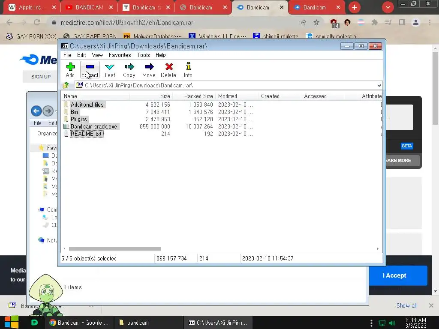This screenshot has width=439, height=329.
Task: Sort file list by Size column
Action: point(151,96)
